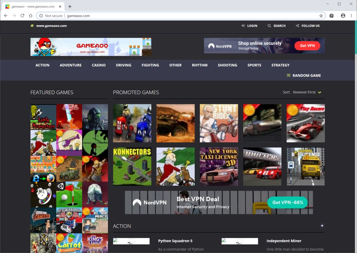
Task: Select the ADVENTURE category menu
Action: click(x=71, y=65)
